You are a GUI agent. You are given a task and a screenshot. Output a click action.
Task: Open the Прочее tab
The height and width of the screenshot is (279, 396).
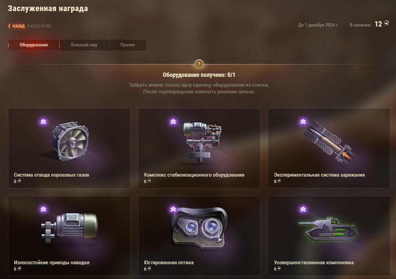[x=127, y=45]
